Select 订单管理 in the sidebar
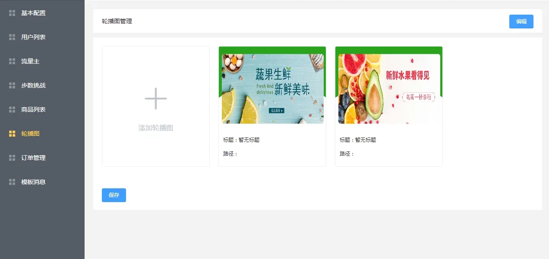This screenshot has height=259, width=549. click(42, 158)
